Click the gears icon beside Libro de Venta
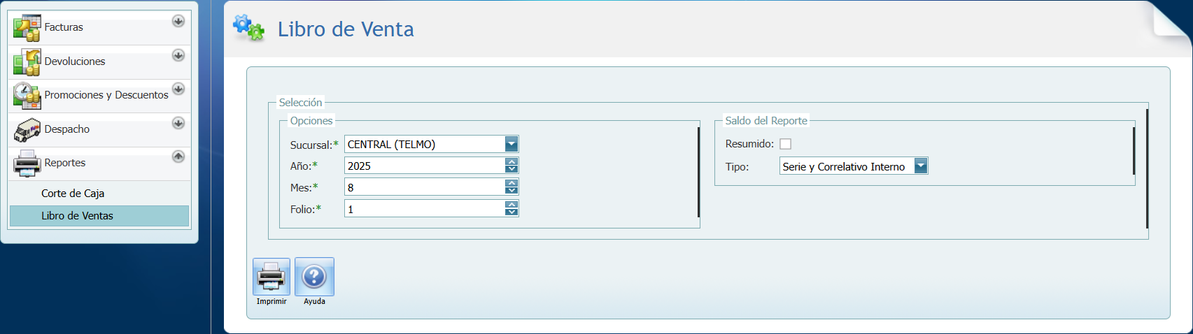The height and width of the screenshot is (334, 1193). pyautogui.click(x=248, y=29)
